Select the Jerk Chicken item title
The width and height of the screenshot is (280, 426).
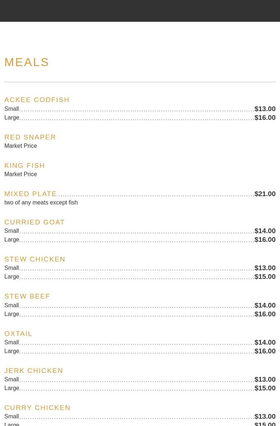(34, 370)
